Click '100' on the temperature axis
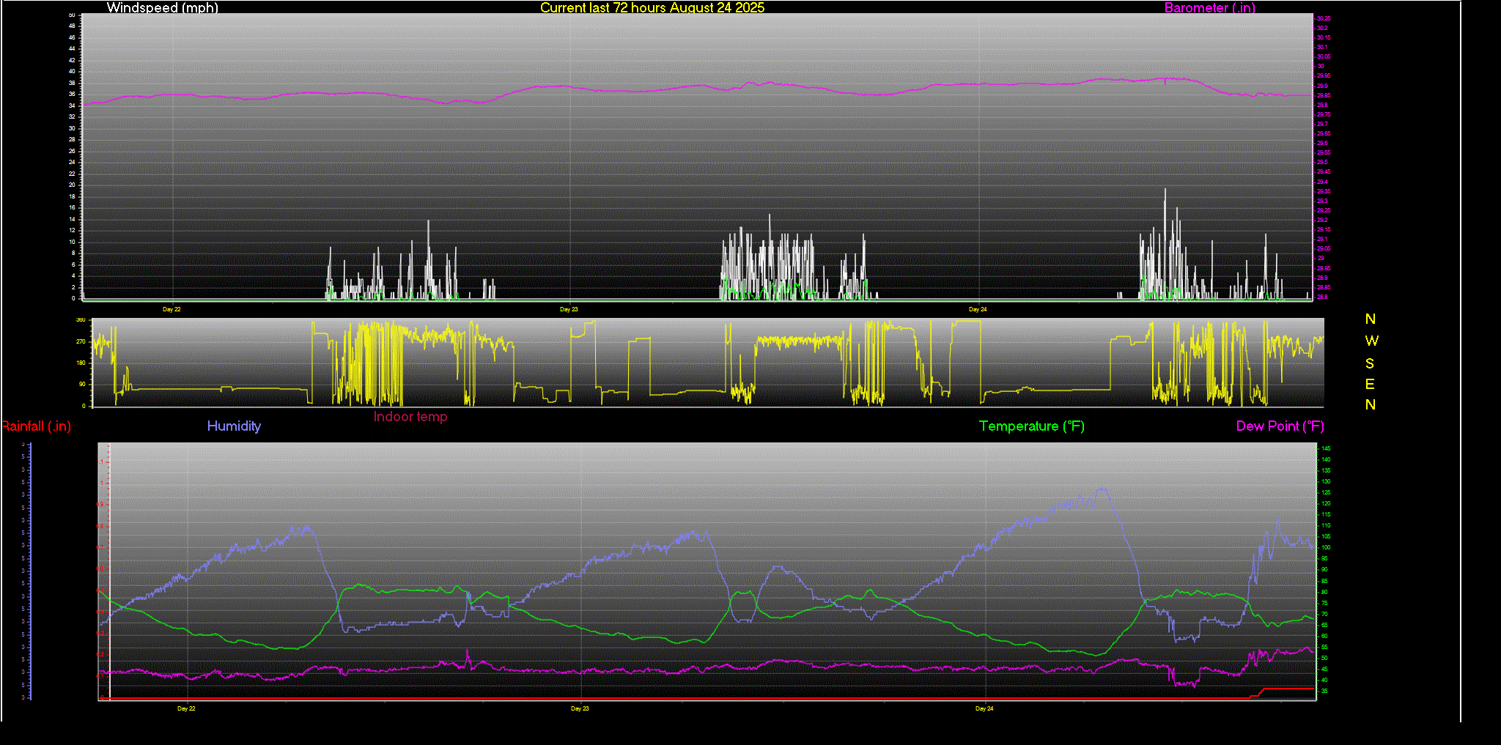The width and height of the screenshot is (1501, 745). point(1327,547)
